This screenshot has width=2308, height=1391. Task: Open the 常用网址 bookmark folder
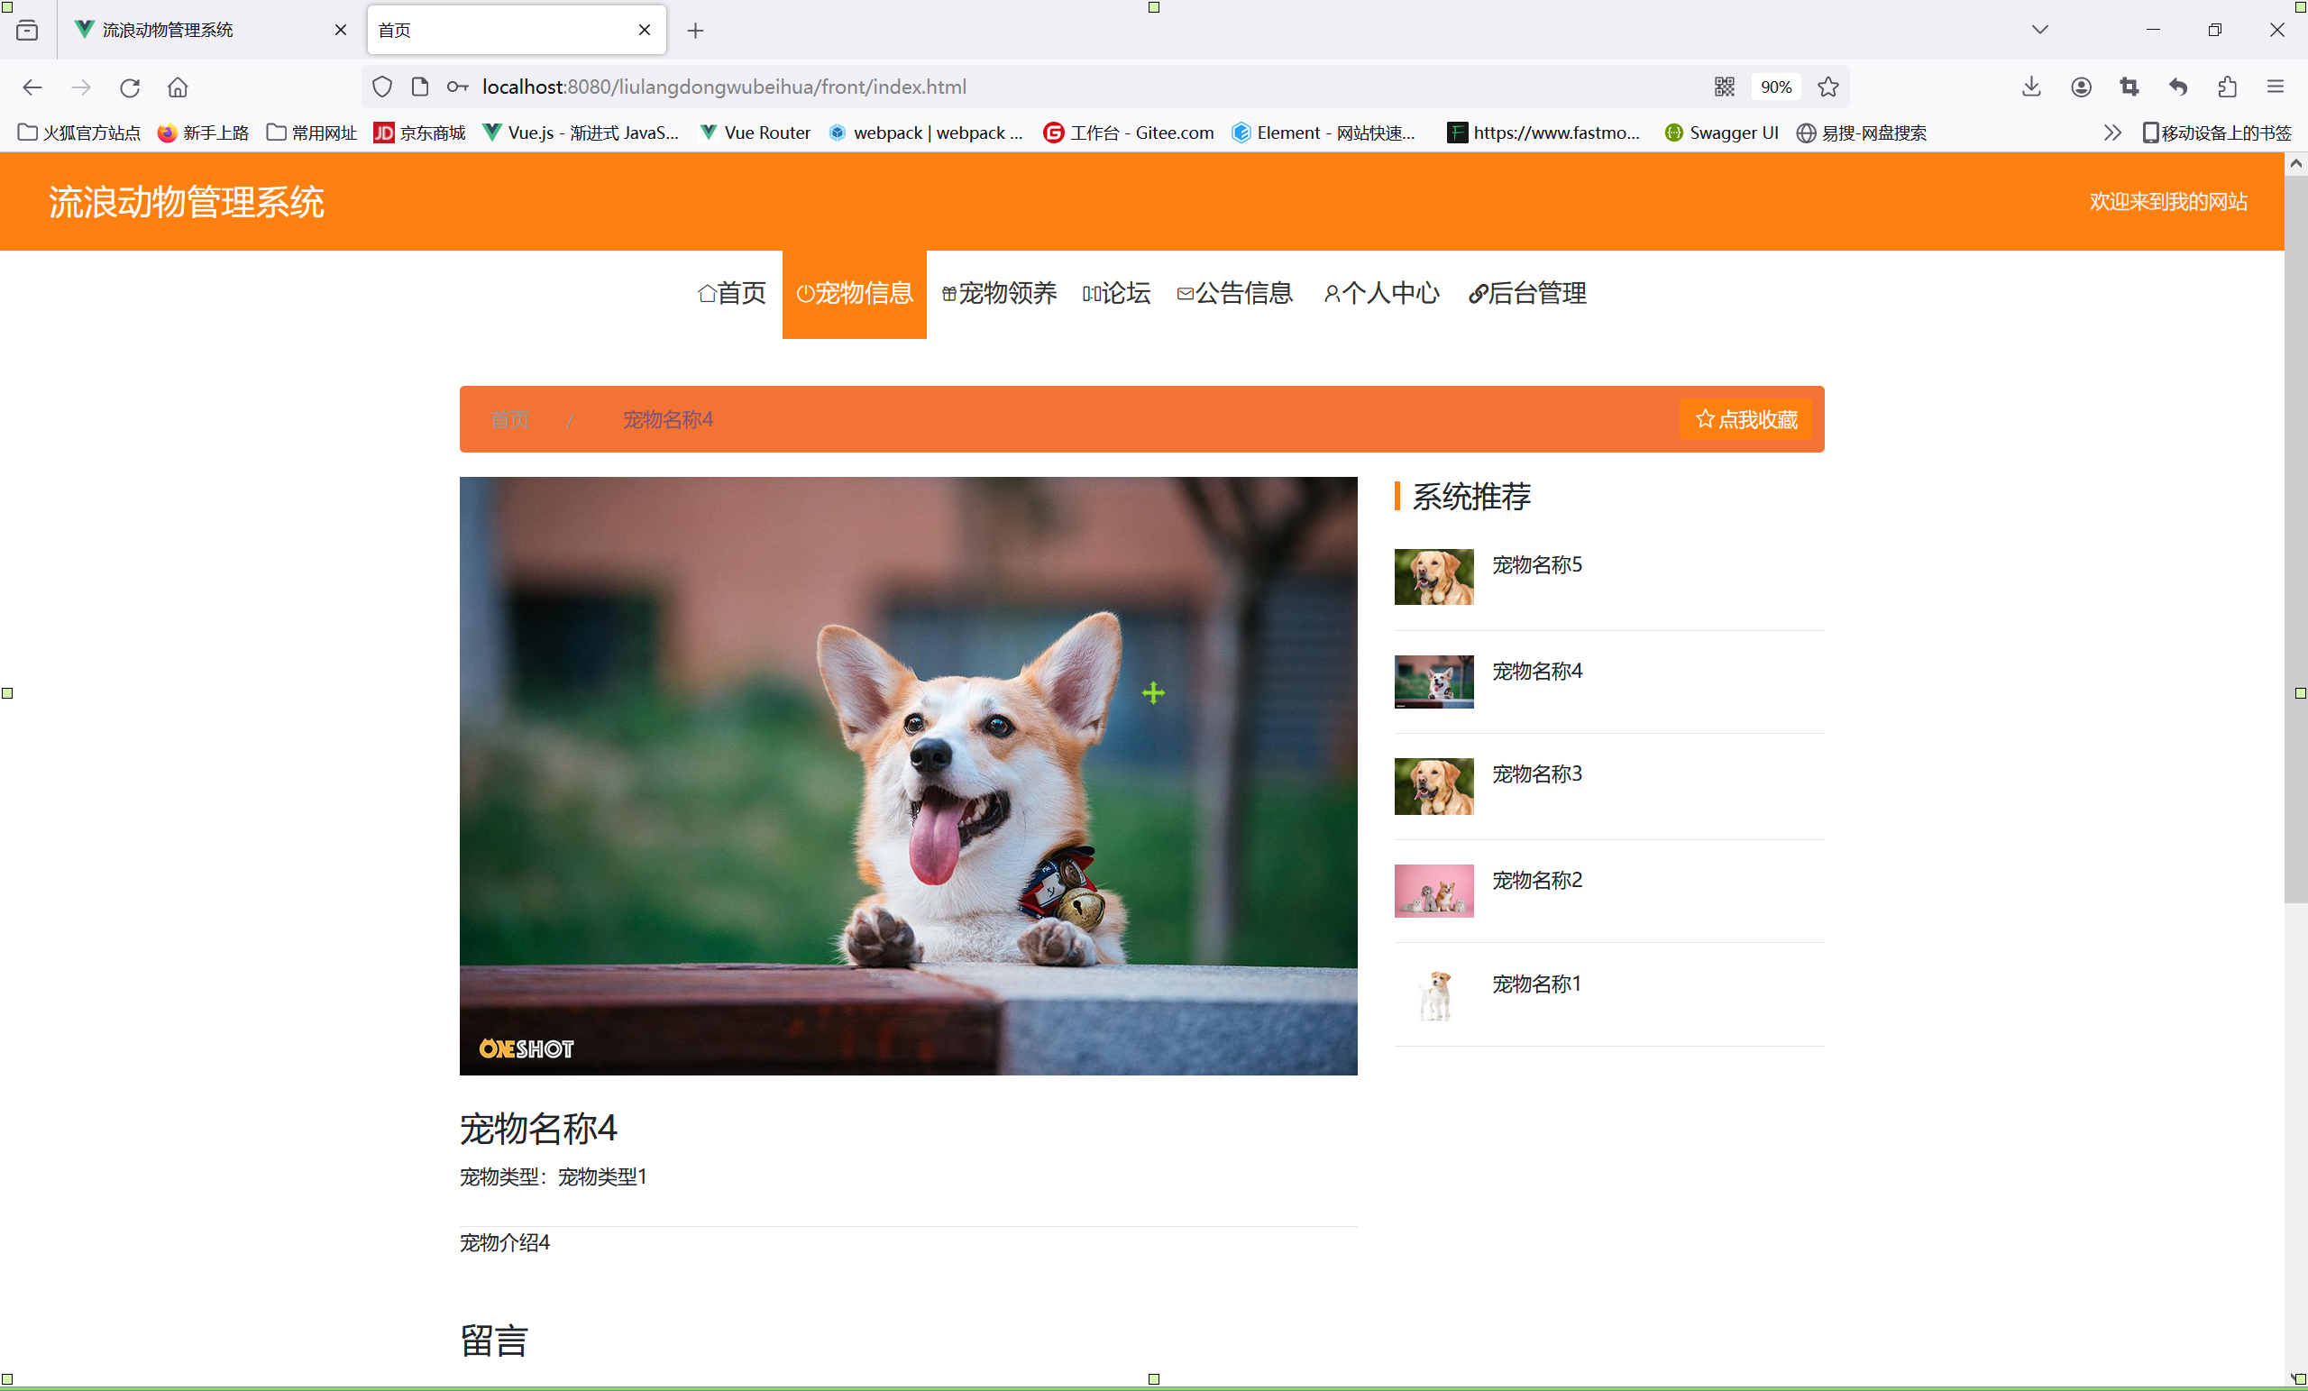click(312, 133)
